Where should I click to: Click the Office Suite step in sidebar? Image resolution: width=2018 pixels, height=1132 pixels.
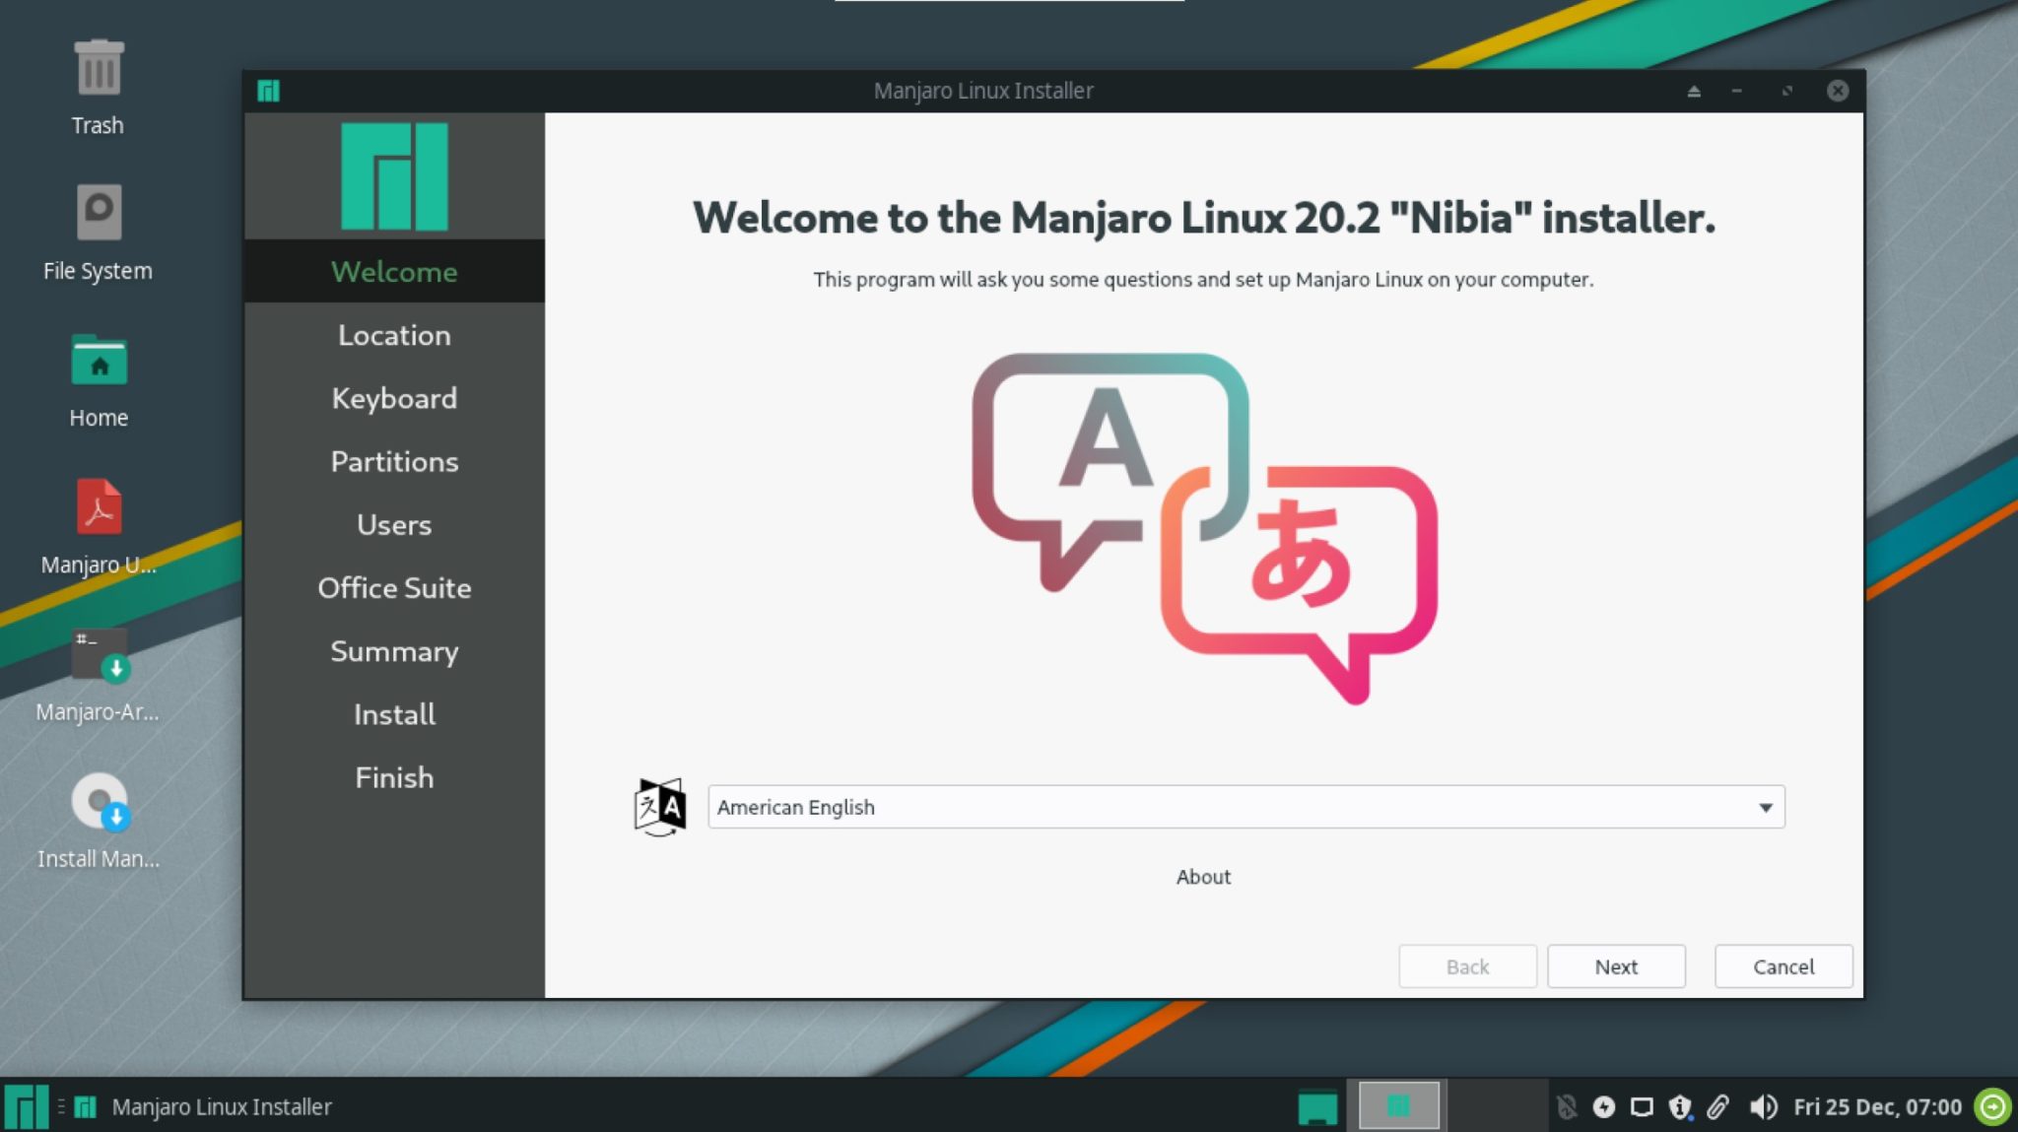coord(393,587)
